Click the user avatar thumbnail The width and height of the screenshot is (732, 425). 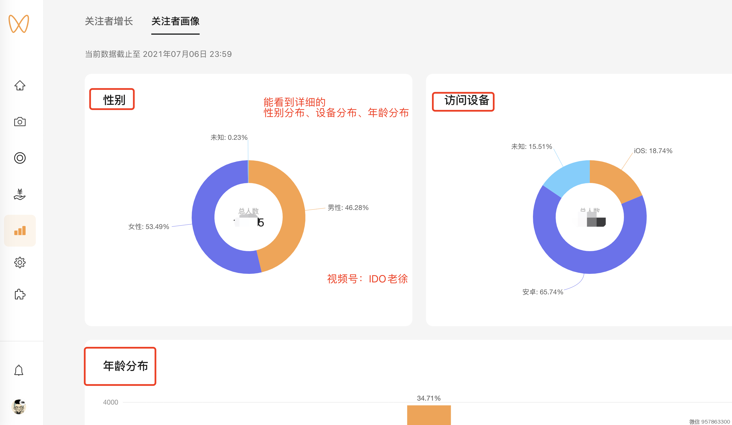click(x=19, y=407)
